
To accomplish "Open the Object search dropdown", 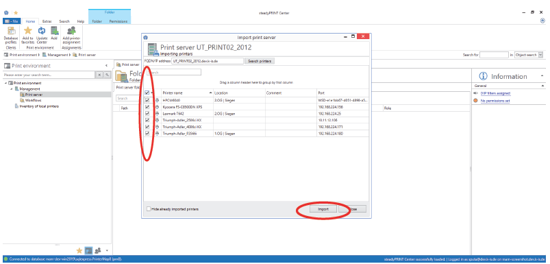I will point(540,55).
